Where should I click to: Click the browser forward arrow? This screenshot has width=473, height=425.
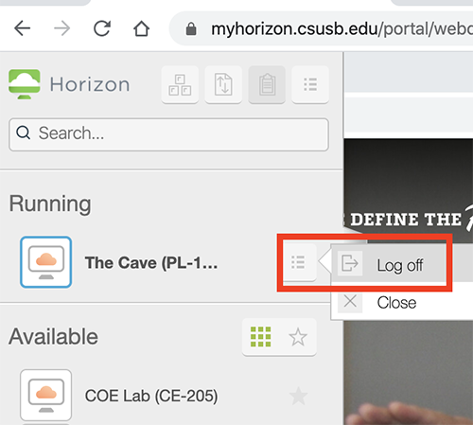pyautogui.click(x=62, y=28)
